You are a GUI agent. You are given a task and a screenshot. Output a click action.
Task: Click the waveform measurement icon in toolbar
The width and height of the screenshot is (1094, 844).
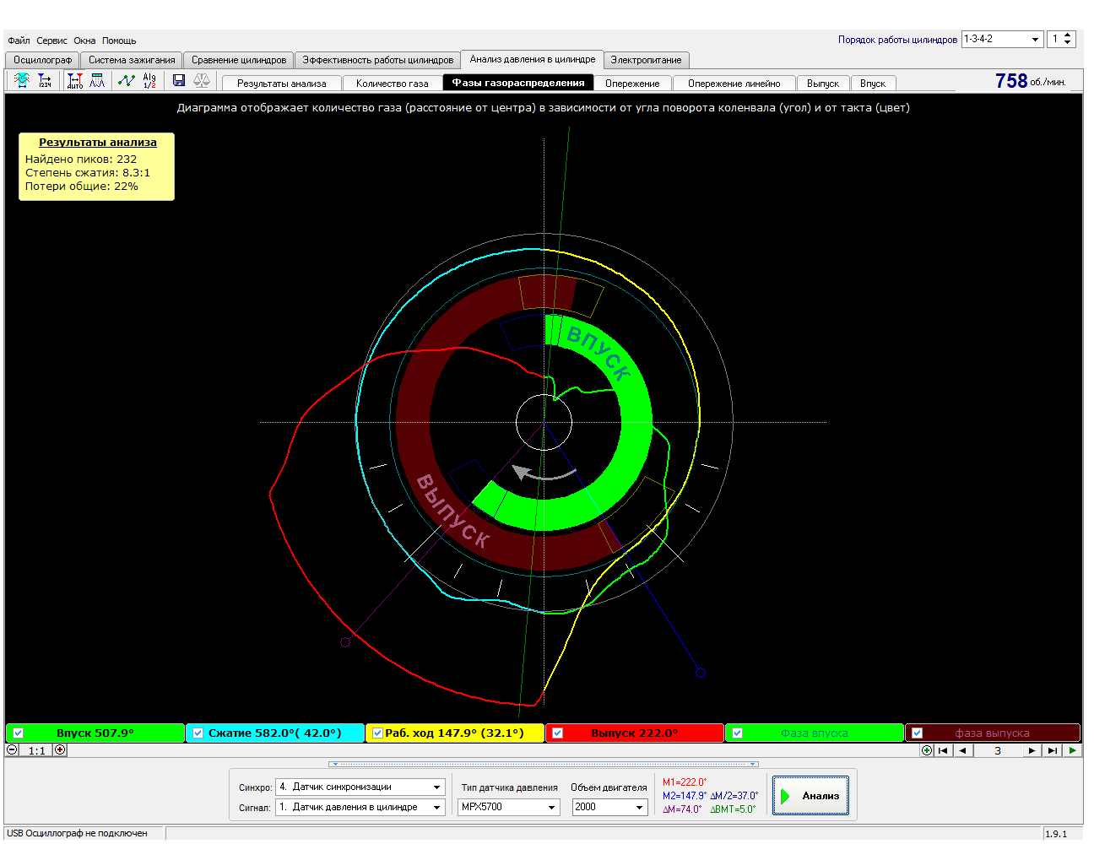coord(22,80)
